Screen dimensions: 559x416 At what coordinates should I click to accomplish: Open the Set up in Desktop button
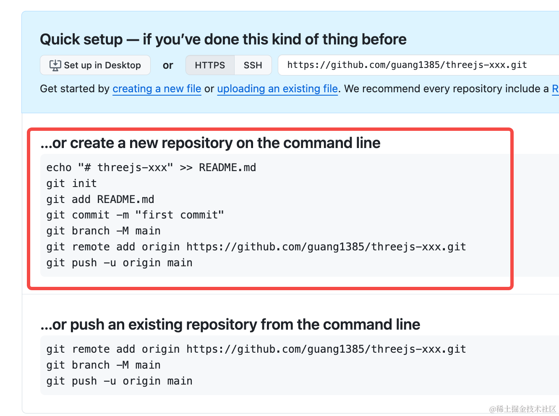tap(95, 65)
